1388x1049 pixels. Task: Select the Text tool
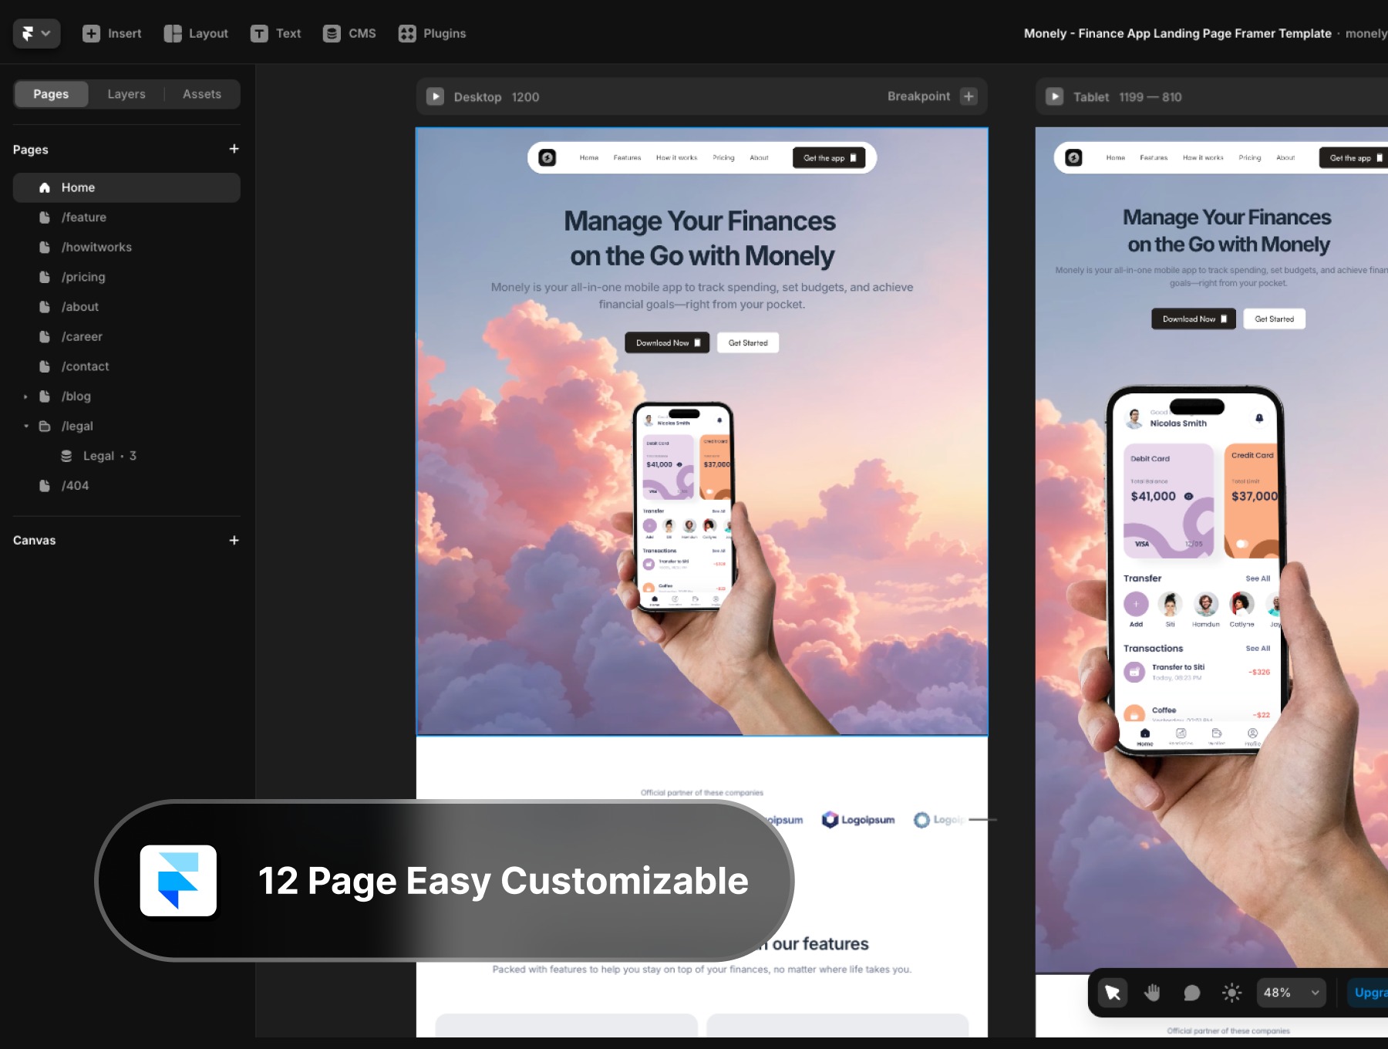pyautogui.click(x=275, y=33)
